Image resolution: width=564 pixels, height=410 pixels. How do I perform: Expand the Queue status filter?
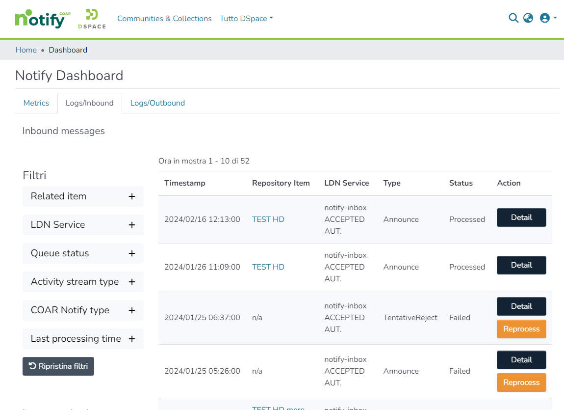(x=131, y=253)
